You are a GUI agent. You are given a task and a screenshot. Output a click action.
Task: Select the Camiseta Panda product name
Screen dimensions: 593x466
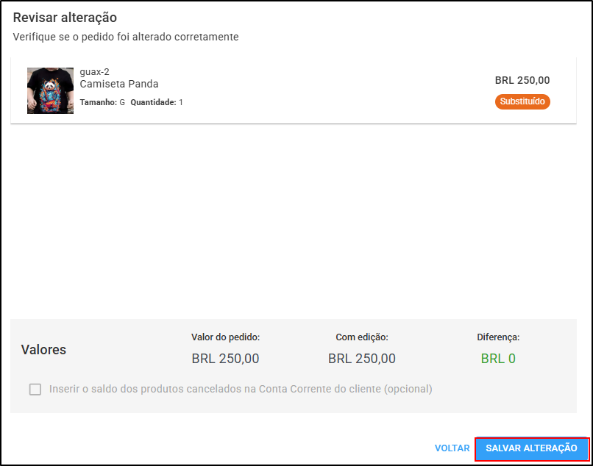(119, 84)
